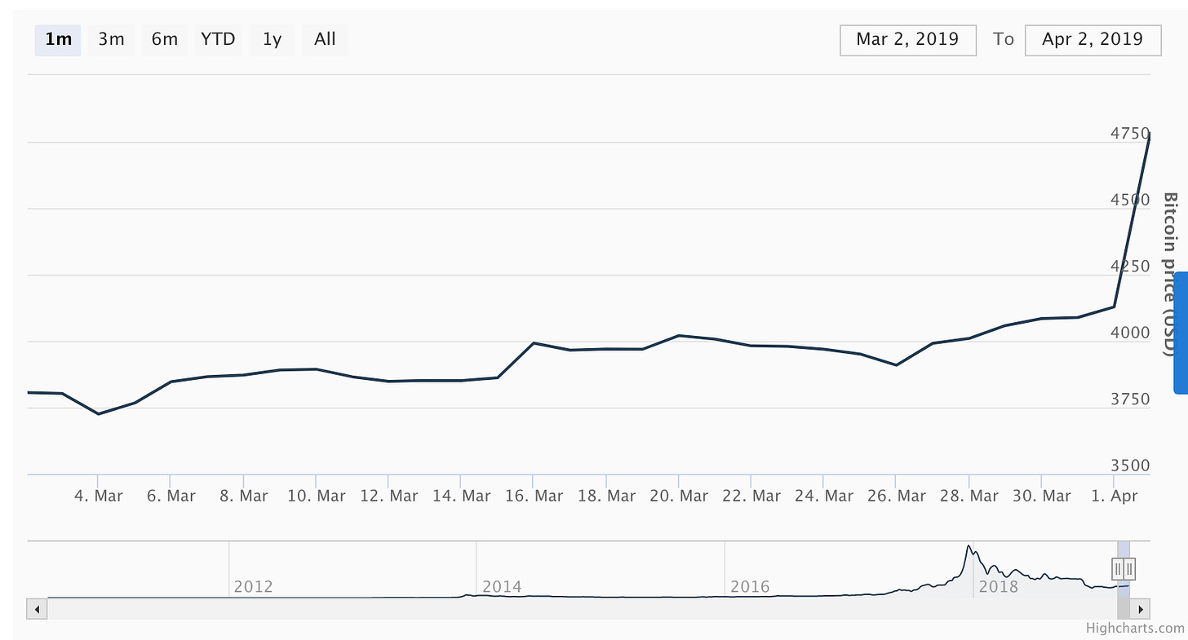Click the Apr 2, 2019 end date field
The image size is (1188, 640).
1093,40
